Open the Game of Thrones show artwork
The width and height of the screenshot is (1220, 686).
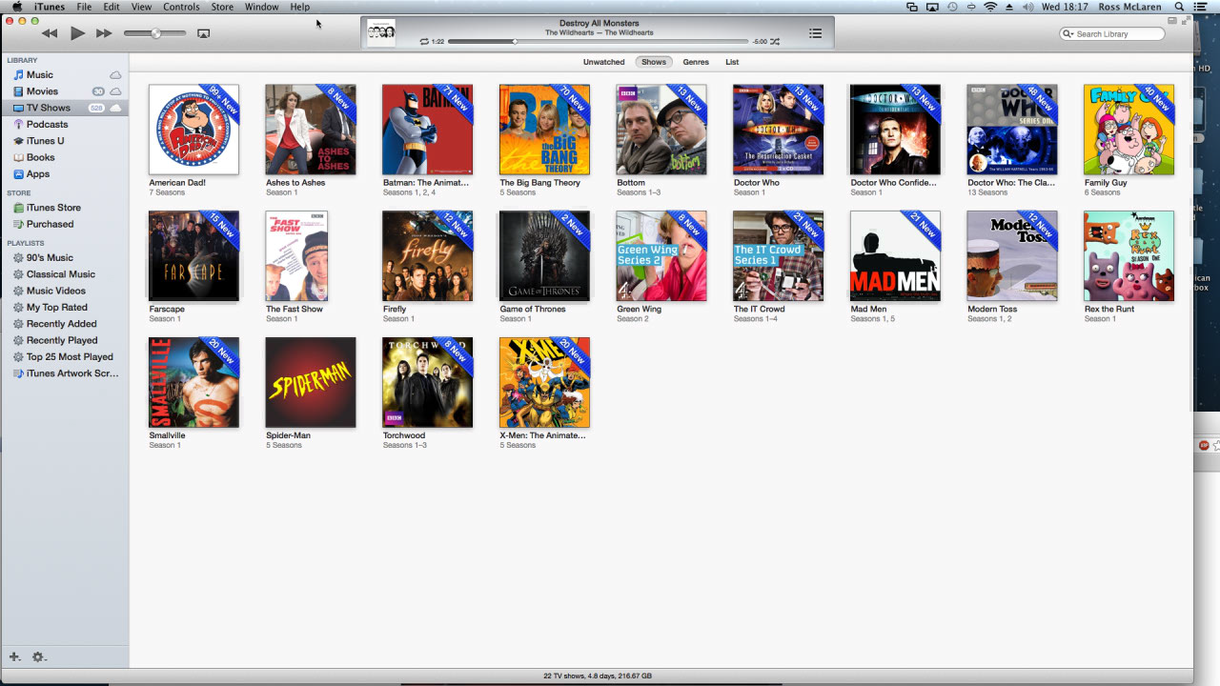point(544,255)
